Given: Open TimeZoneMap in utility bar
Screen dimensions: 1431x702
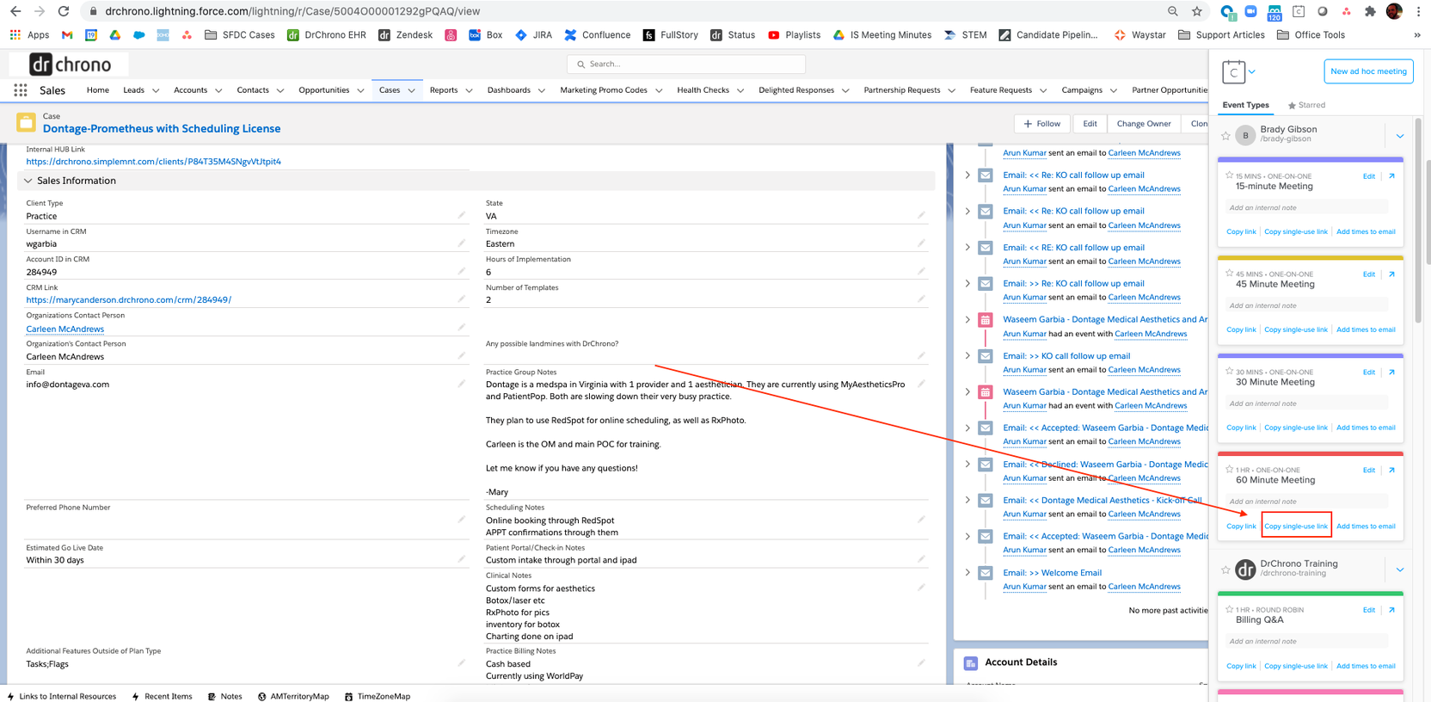Looking at the screenshot, I should 377,697.
